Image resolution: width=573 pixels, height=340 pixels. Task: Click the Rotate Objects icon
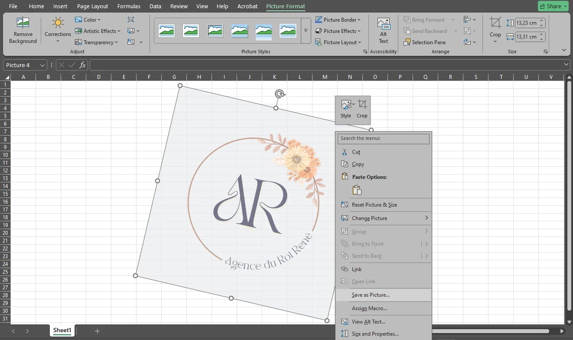click(467, 42)
